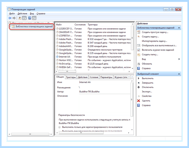189x148 pixels.
Task: Click Импортировать задачу action
Action: coord(154,41)
